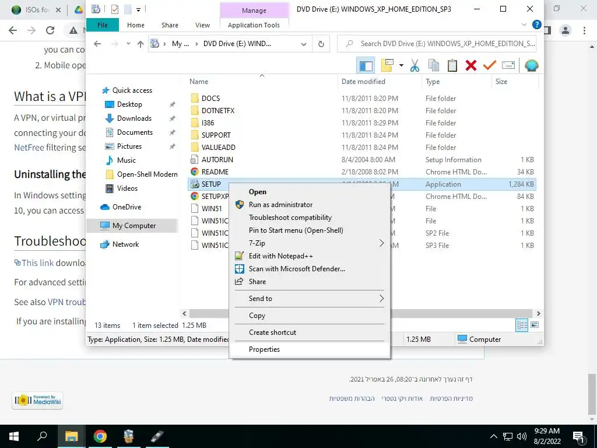This screenshot has width=597, height=448.
Task: Click the Properties quick access checkmark icon
Action: pos(115,9)
